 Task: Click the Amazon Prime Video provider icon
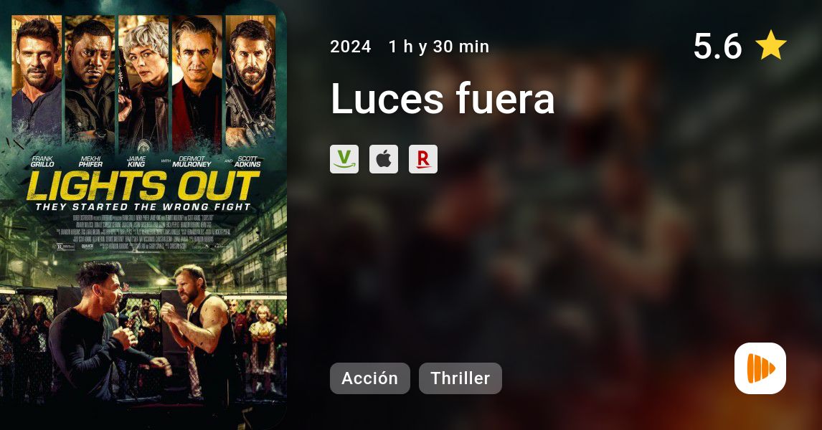tap(344, 159)
